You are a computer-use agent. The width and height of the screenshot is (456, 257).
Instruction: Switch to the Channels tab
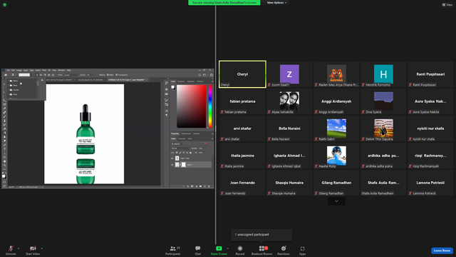coord(182,138)
